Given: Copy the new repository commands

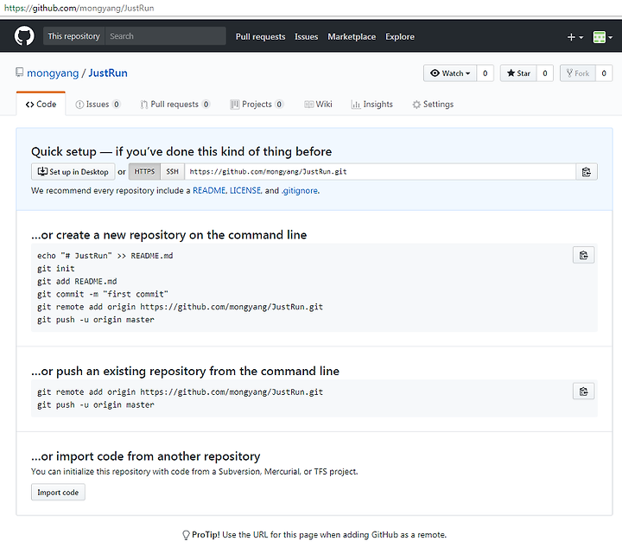Looking at the screenshot, I should [x=583, y=255].
